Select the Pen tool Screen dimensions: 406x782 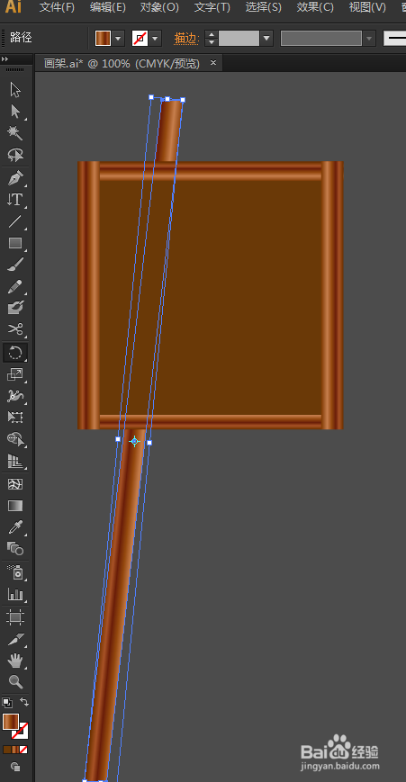point(15,177)
